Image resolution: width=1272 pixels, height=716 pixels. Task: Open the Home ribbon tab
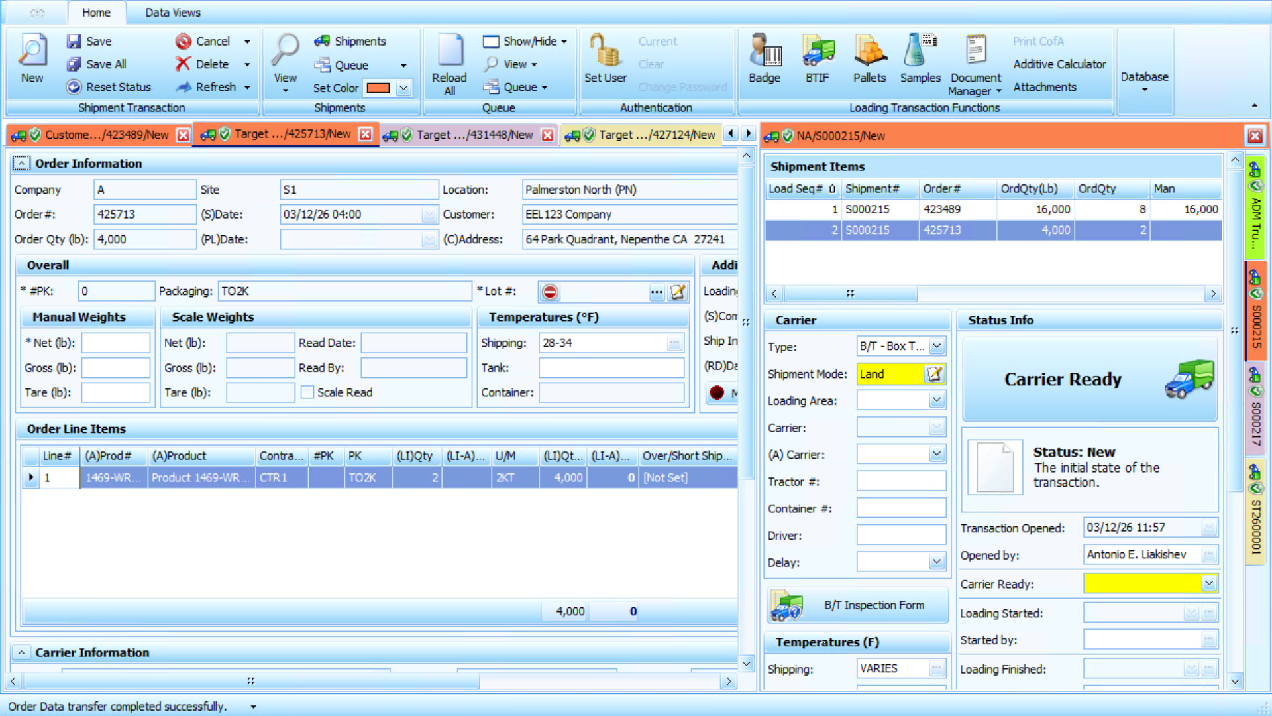click(96, 13)
